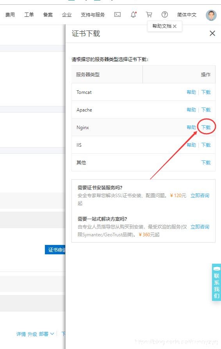Close the 证书下载 panel

tap(212, 33)
